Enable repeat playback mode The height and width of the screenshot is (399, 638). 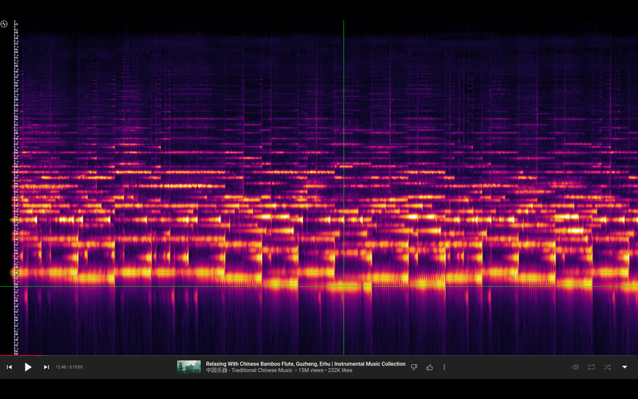[591, 367]
